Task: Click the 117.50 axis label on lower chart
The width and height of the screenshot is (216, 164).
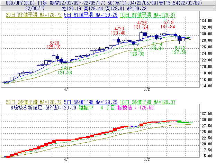Action: (206, 150)
